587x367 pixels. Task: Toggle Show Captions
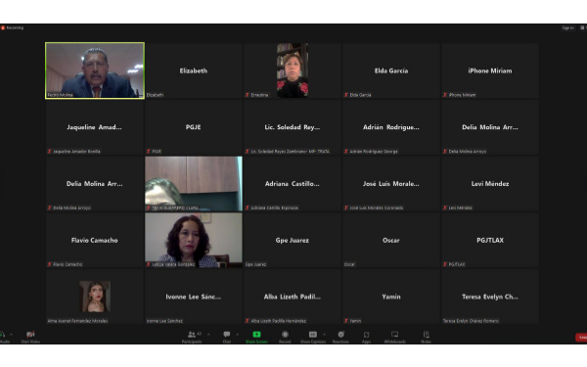click(313, 337)
